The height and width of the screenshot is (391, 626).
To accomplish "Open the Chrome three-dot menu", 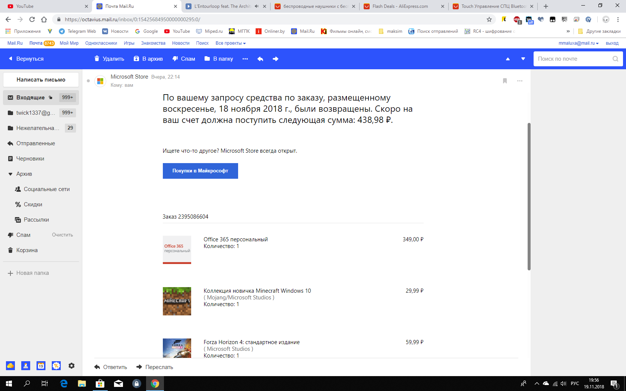I will point(618,19).
